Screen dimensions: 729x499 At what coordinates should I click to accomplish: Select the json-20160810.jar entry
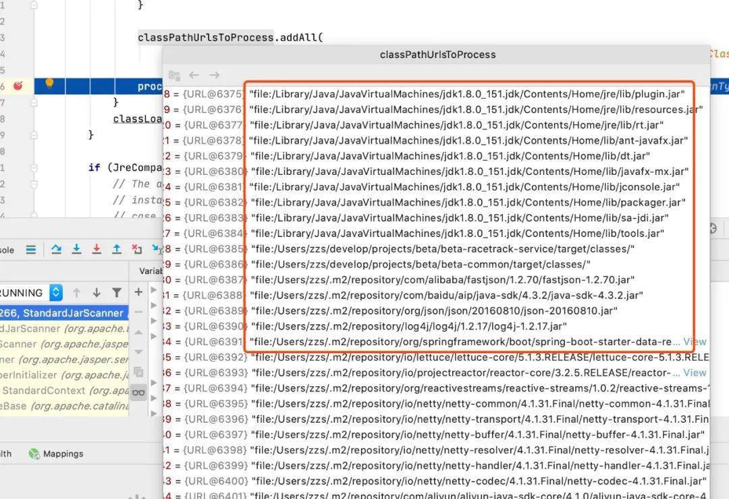pyautogui.click(x=436, y=311)
